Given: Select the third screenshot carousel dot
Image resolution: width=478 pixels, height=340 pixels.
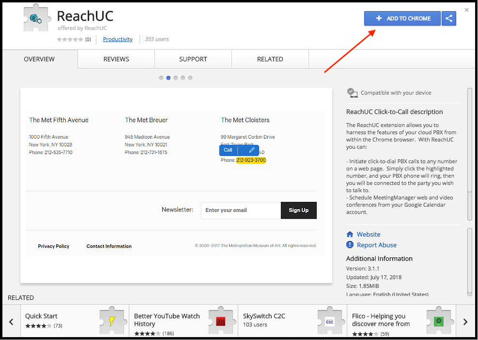Looking at the screenshot, I should [x=175, y=77].
